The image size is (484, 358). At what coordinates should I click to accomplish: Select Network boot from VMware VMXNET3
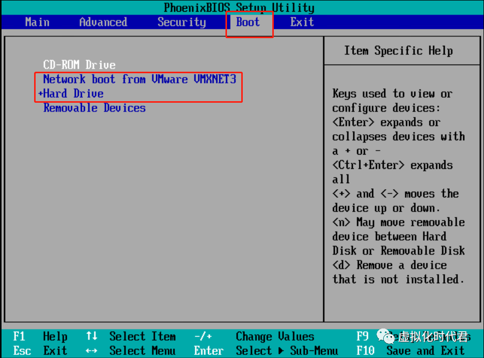point(139,79)
